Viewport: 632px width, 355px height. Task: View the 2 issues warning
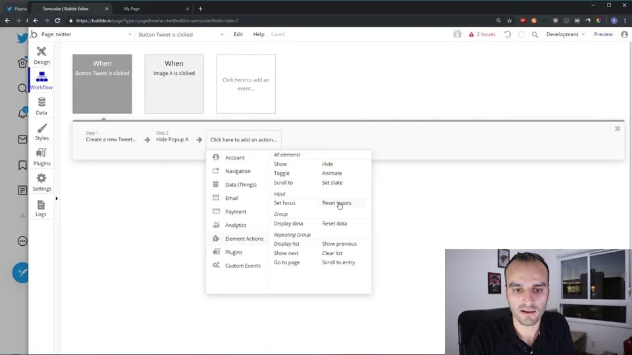point(482,34)
